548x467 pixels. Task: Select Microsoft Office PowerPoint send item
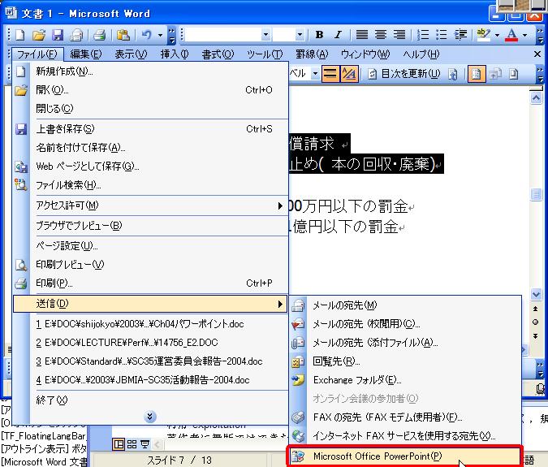[405, 456]
